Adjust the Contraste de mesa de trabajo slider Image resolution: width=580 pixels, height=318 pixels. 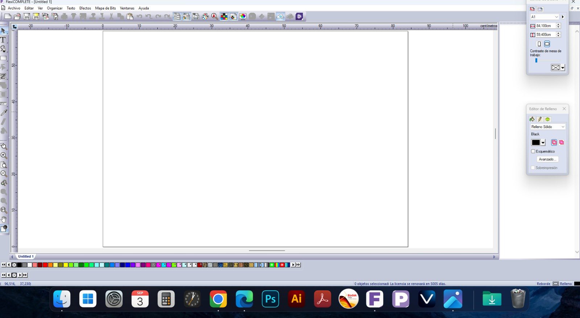click(x=536, y=61)
